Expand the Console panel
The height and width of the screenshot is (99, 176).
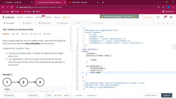[79, 95]
